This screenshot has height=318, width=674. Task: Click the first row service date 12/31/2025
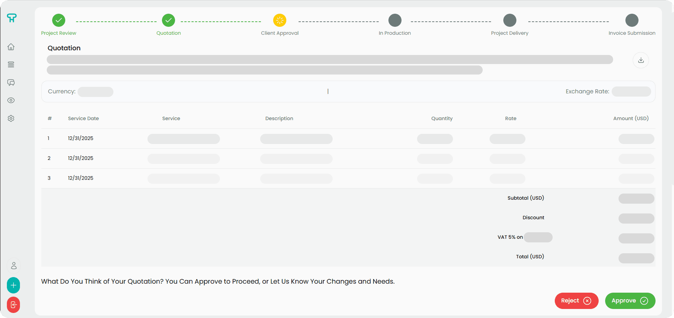pos(81,138)
